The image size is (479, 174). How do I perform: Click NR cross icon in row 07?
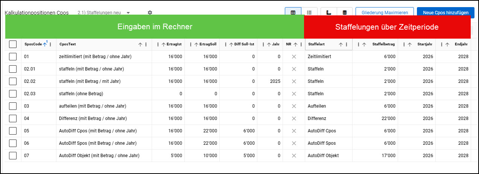[294, 156]
